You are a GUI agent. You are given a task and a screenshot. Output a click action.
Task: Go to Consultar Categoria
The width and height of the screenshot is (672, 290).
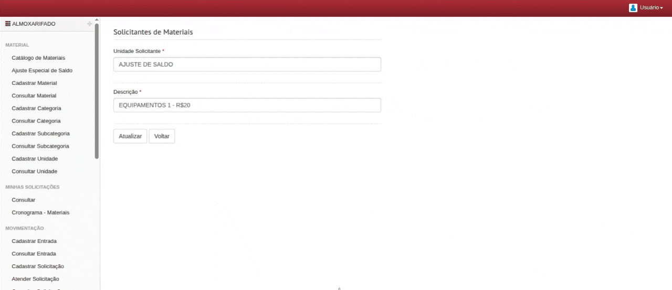pos(36,121)
